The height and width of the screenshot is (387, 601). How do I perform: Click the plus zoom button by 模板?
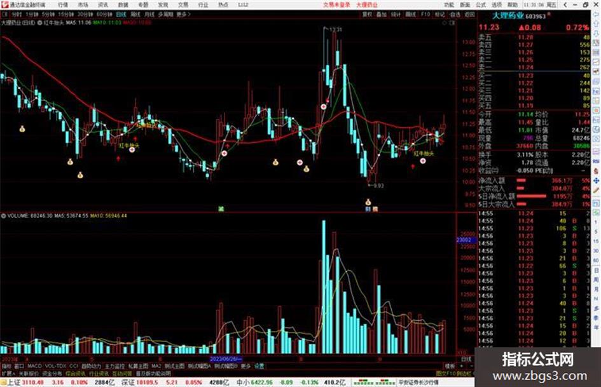[461, 366]
